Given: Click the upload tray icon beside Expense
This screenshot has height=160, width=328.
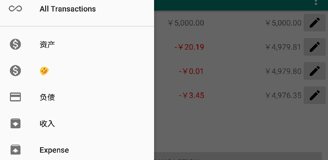Looking at the screenshot, I should (x=15, y=149).
